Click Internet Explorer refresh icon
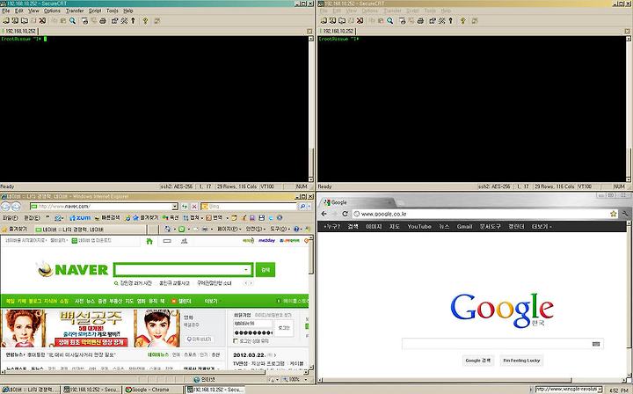This screenshot has height=394, width=633. point(185,207)
